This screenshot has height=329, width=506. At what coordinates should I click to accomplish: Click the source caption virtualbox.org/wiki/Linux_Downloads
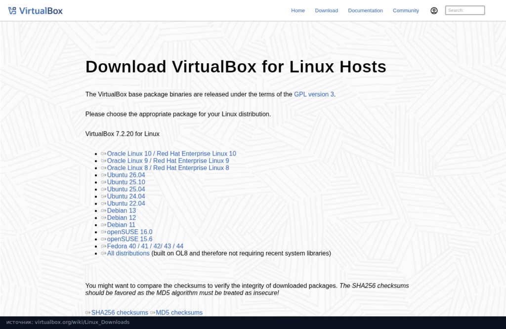[x=68, y=322]
